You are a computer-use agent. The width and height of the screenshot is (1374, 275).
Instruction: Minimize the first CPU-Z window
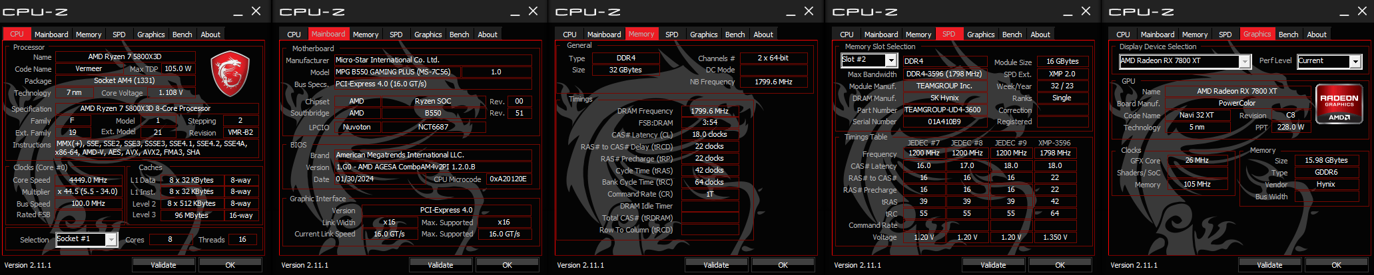point(238,11)
